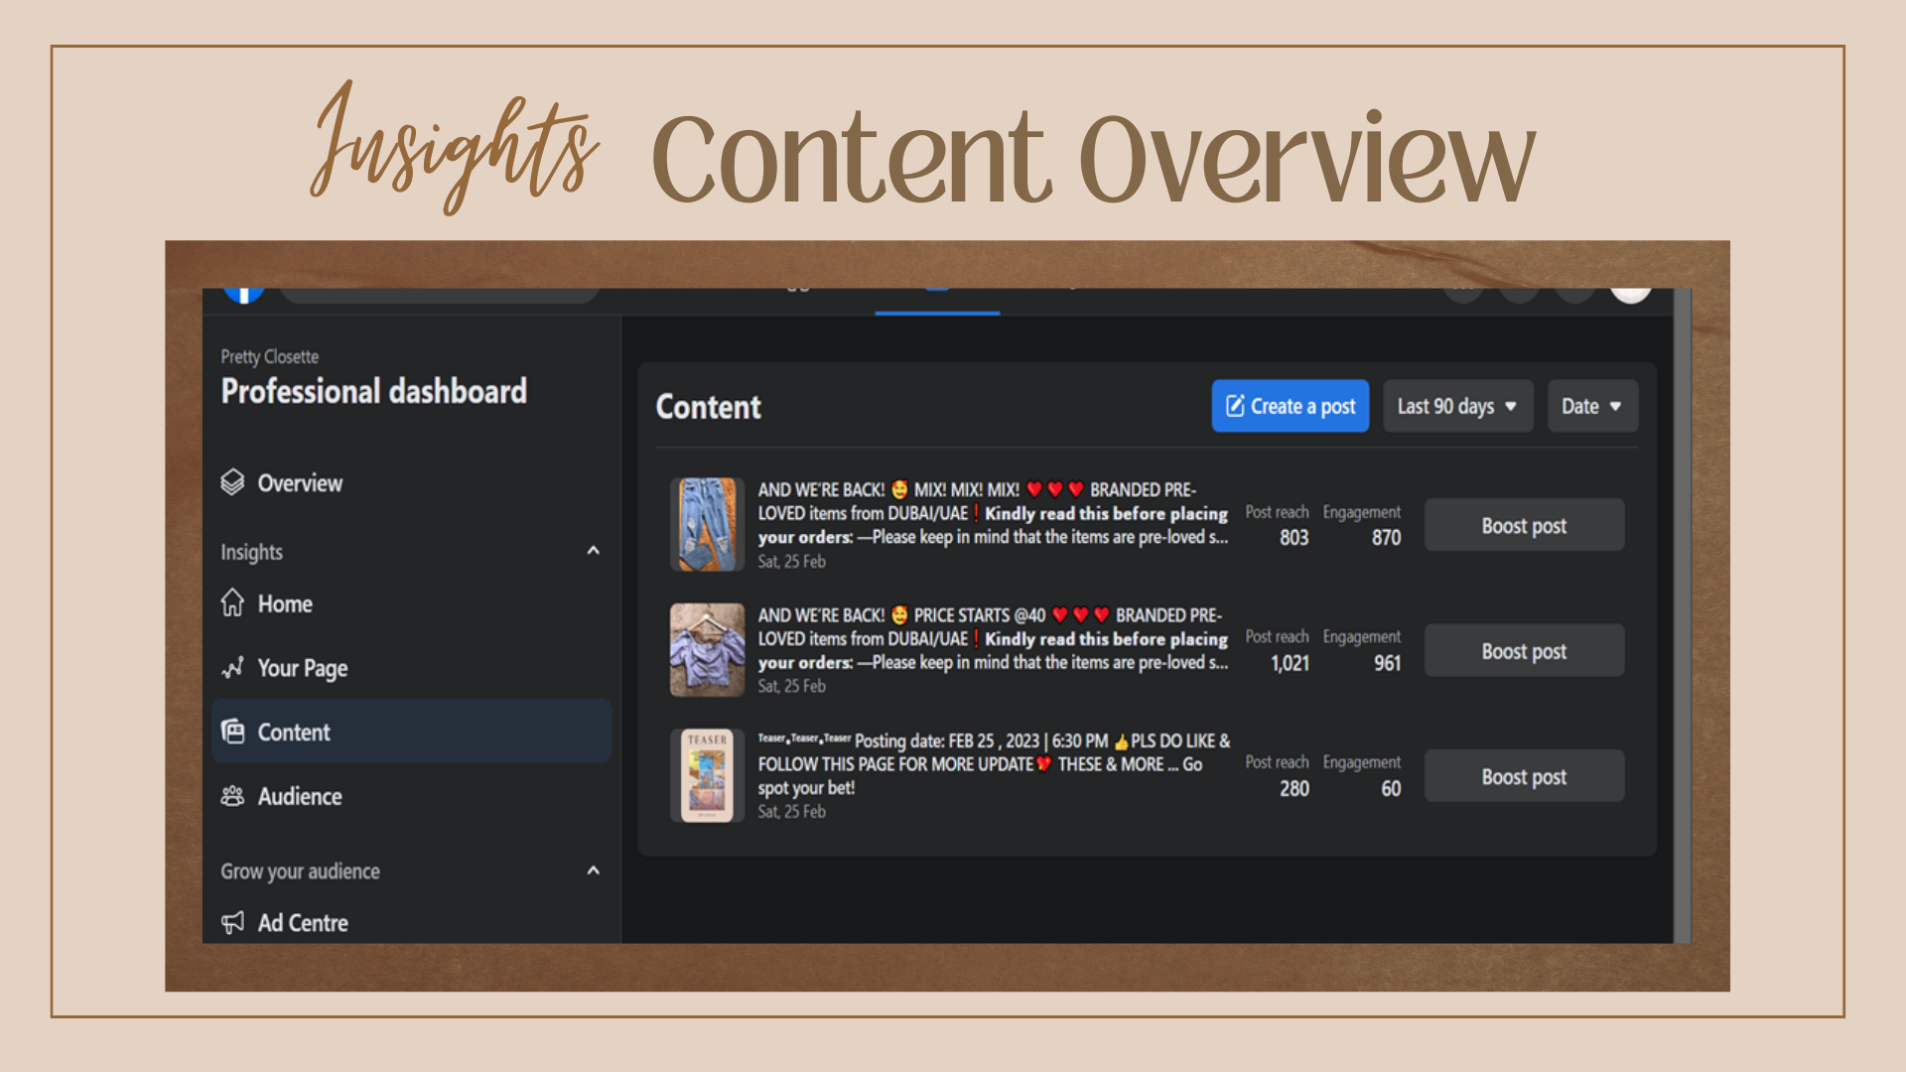Screen dimensions: 1906x1072
Task: Open the jeans post thumbnail
Action: [x=707, y=524]
